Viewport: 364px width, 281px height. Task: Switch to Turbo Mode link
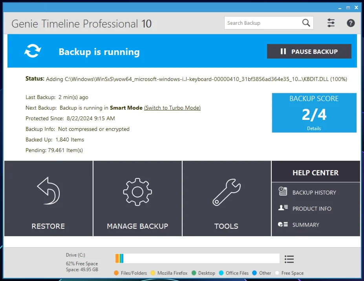(x=172, y=108)
